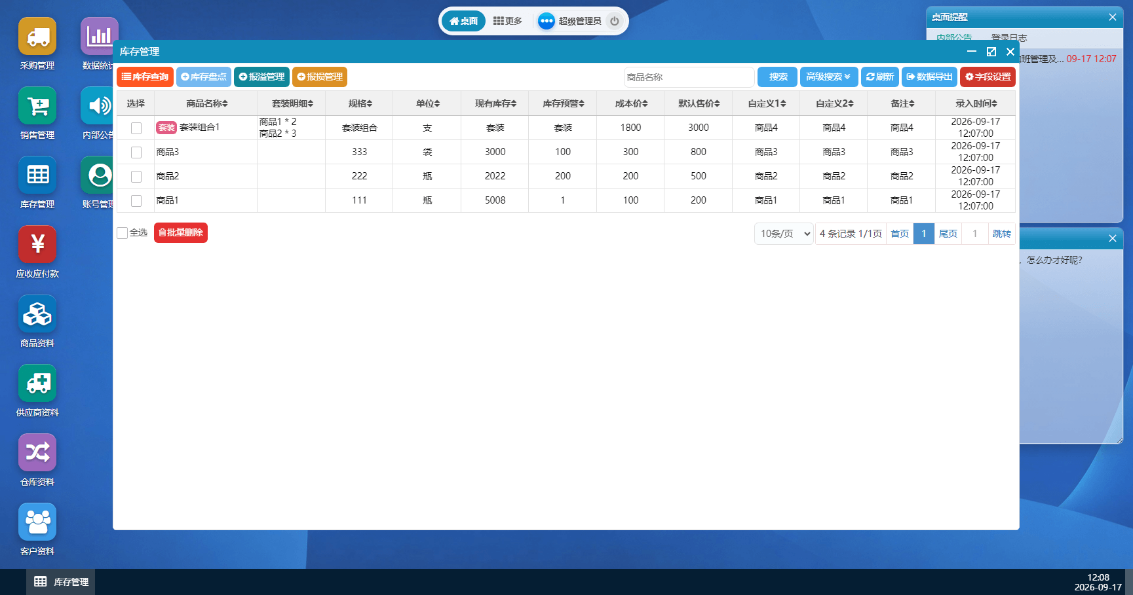Switch to 库存盘点 tab
This screenshot has height=595, width=1133.
[x=204, y=77]
